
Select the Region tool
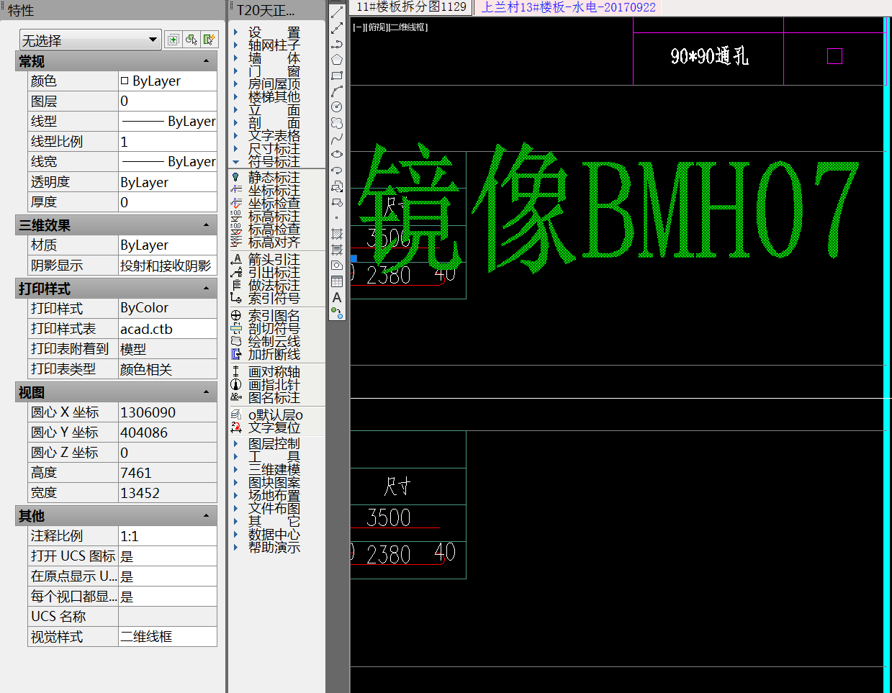[x=337, y=266]
